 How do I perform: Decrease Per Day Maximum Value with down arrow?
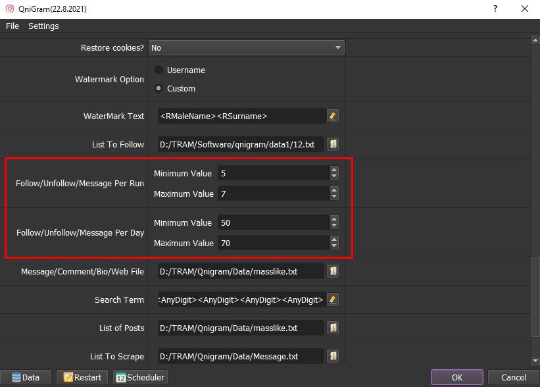click(334, 246)
